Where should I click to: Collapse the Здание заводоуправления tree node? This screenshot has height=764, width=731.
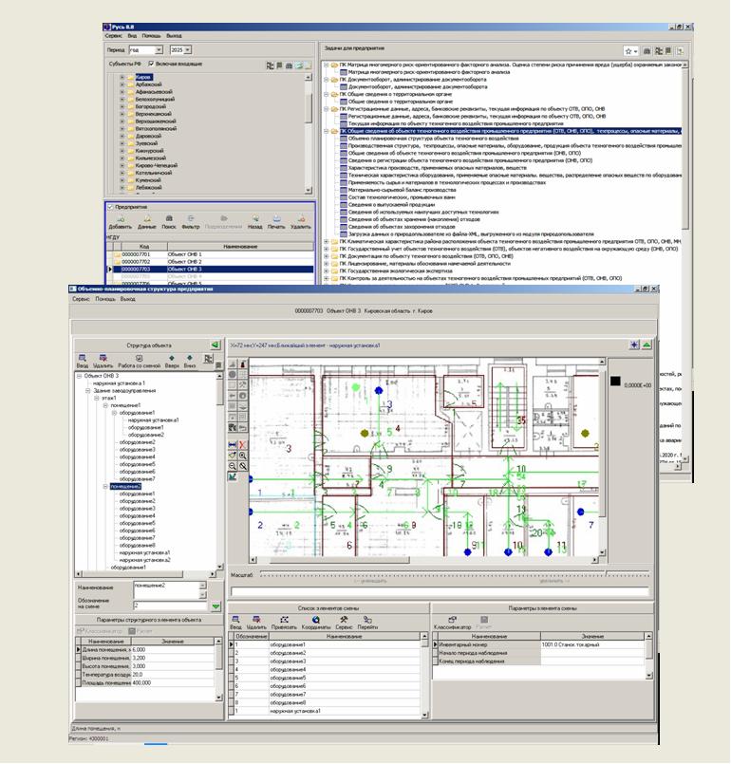click(x=87, y=391)
